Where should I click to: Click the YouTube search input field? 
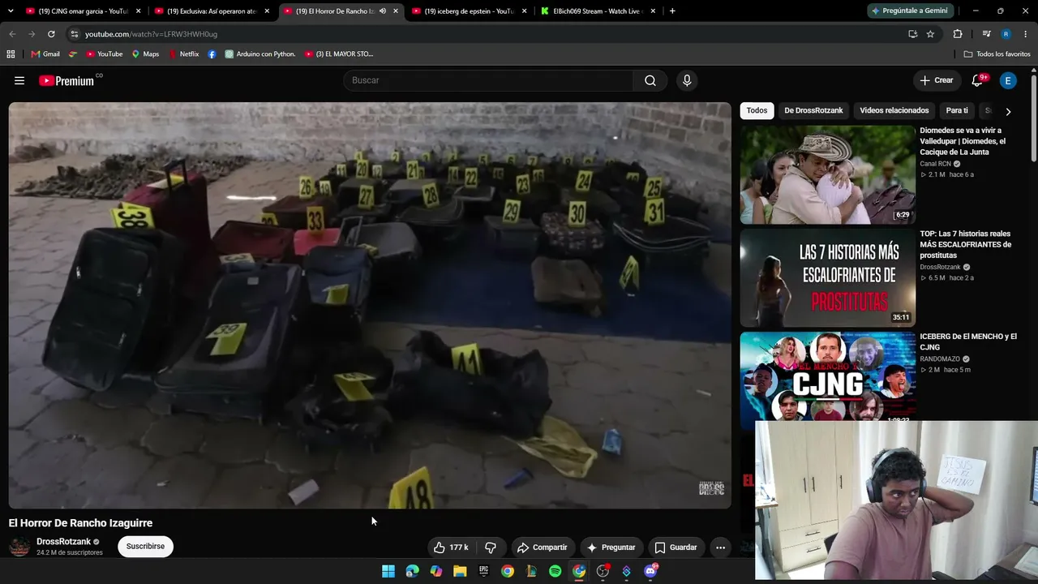[488, 80]
